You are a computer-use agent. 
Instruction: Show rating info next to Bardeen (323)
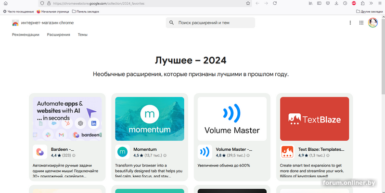click(x=74, y=156)
